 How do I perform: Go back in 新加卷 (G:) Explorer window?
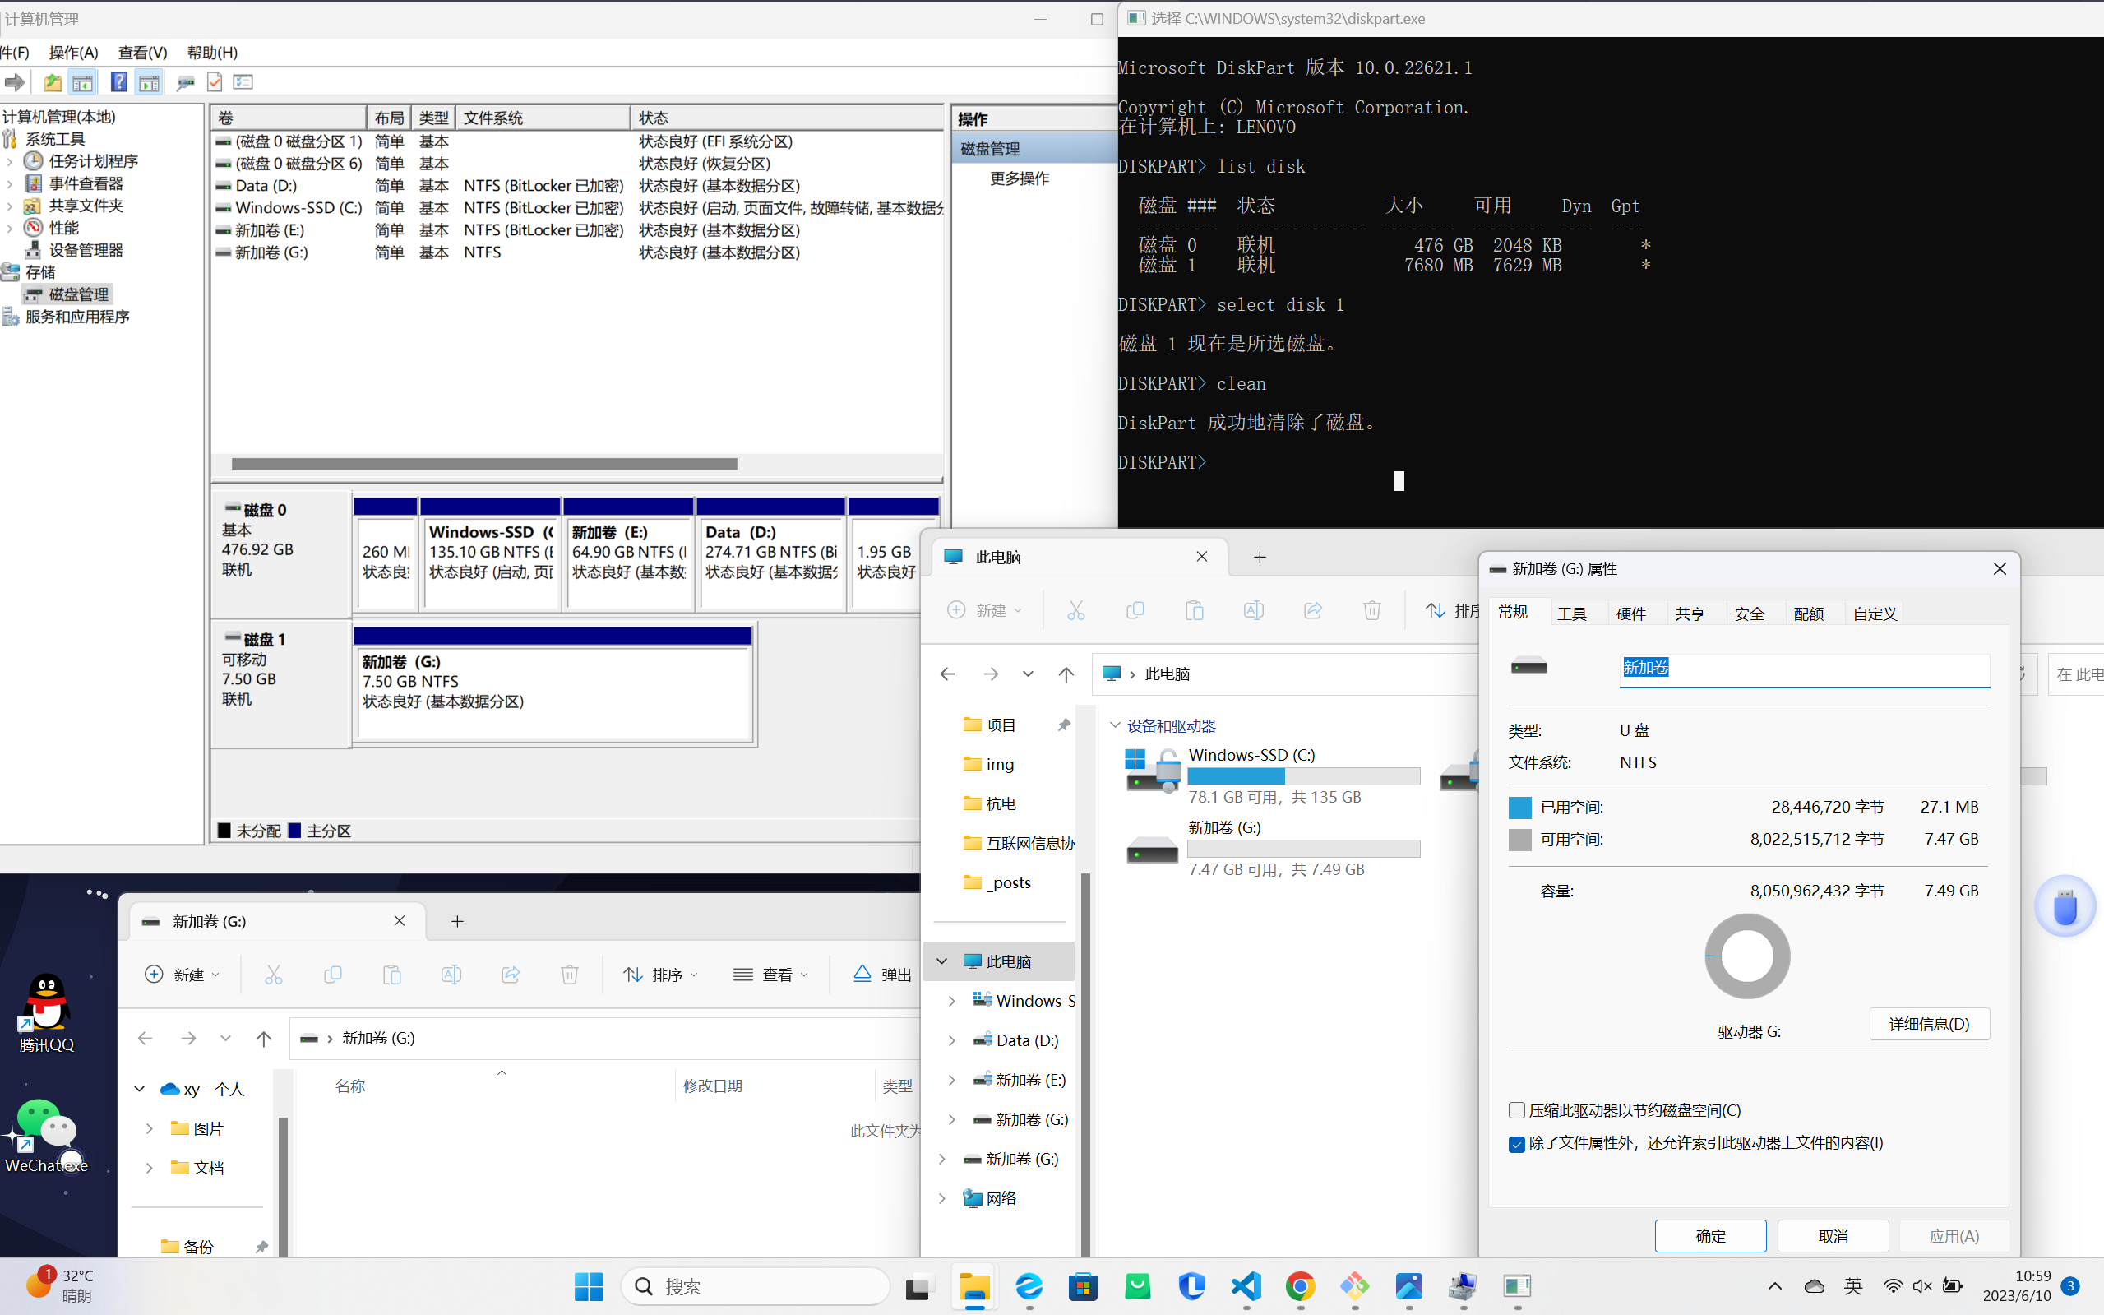pyautogui.click(x=146, y=1039)
